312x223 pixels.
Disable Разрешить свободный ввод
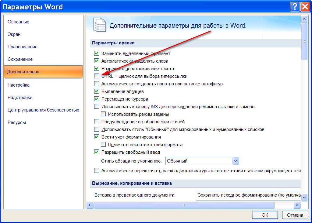[96, 152]
